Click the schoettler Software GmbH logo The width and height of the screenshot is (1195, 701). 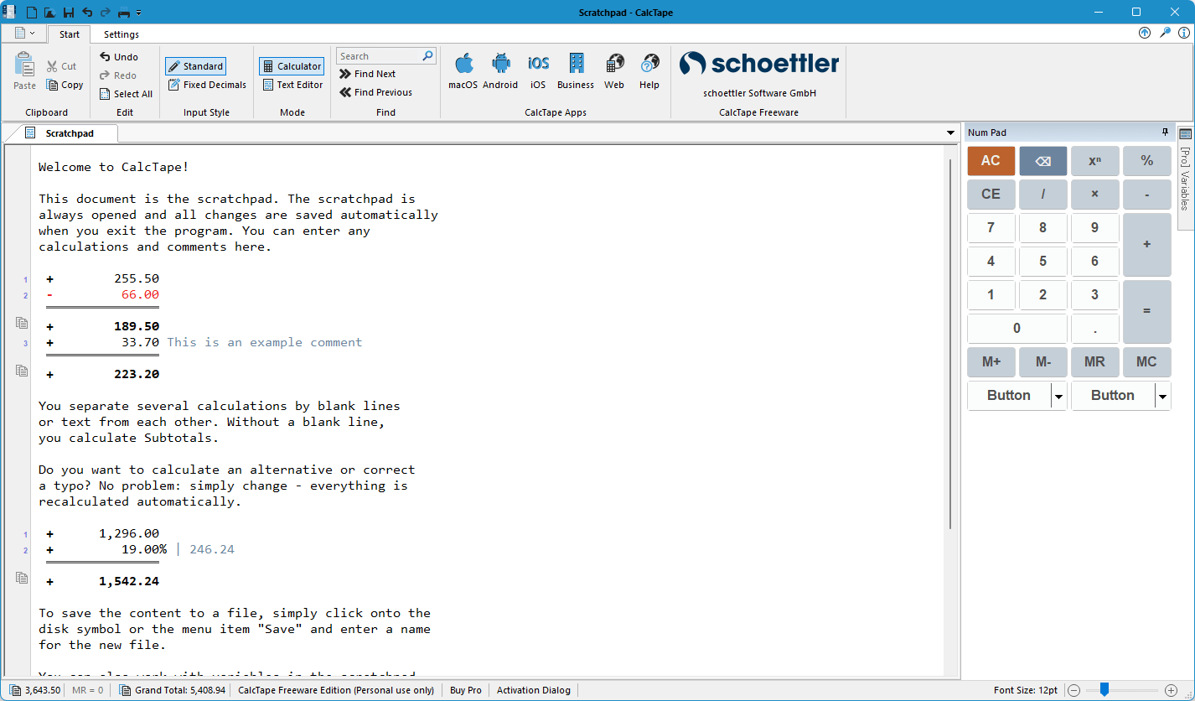pyautogui.click(x=759, y=64)
